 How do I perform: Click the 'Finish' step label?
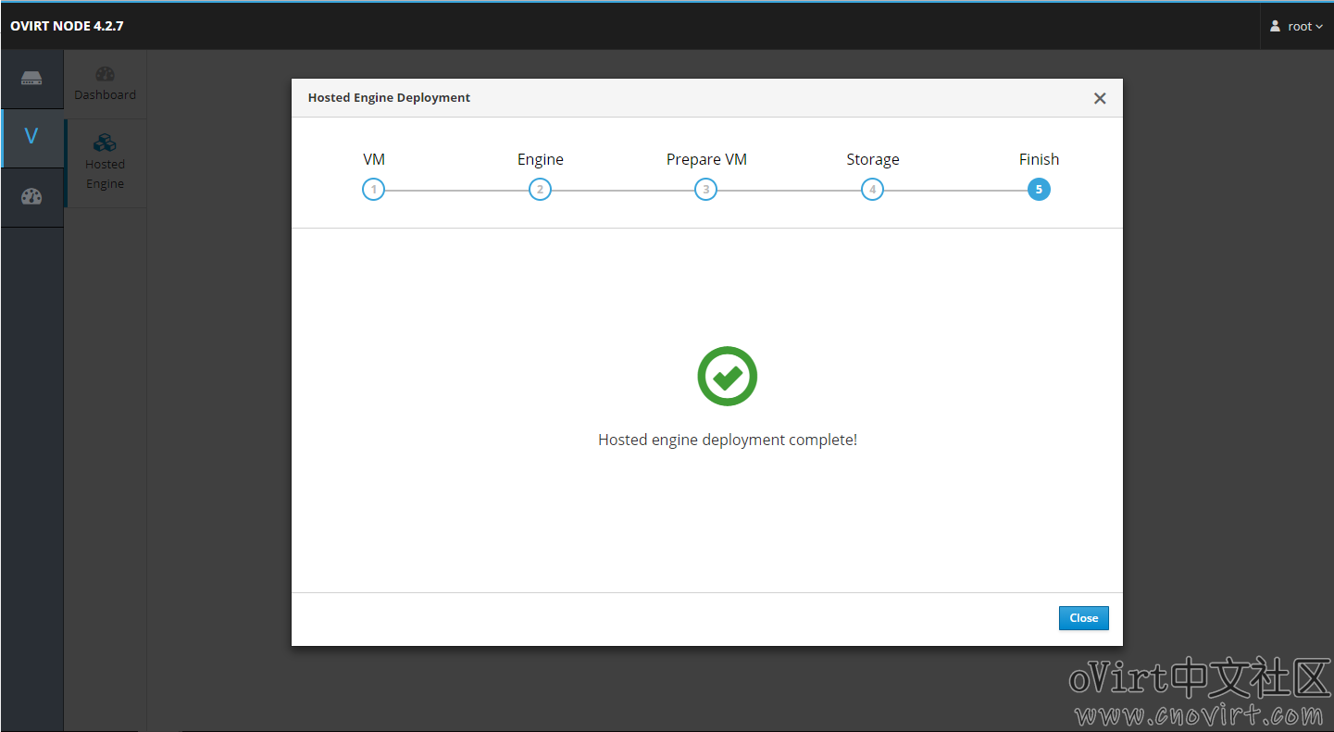tap(1039, 159)
